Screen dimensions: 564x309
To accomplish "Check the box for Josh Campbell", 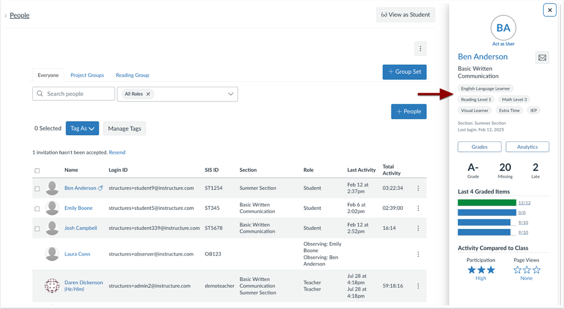I will pyautogui.click(x=37, y=229).
